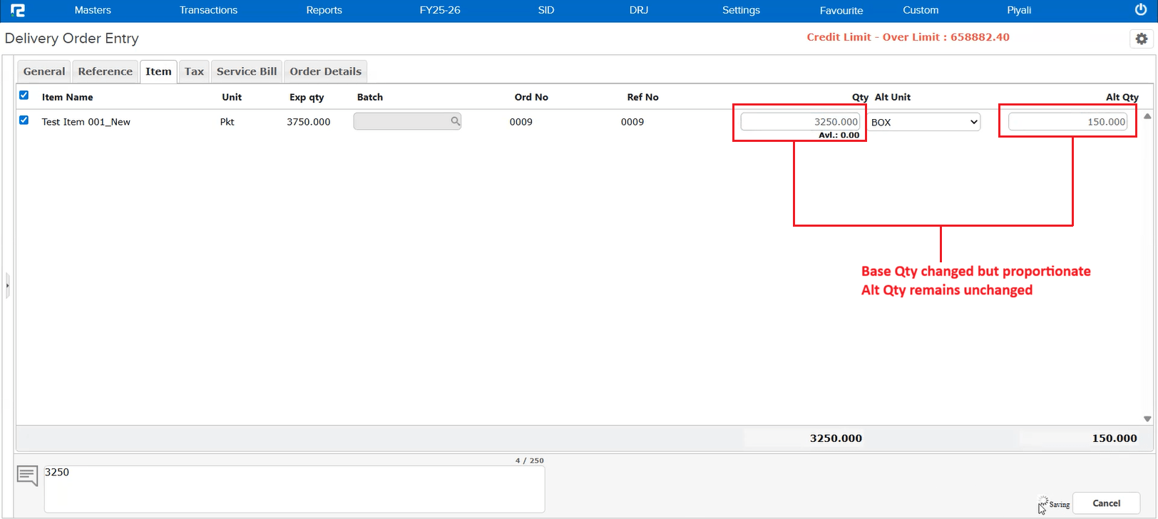Click the Cancel button
The image size is (1158, 519).
(x=1106, y=503)
